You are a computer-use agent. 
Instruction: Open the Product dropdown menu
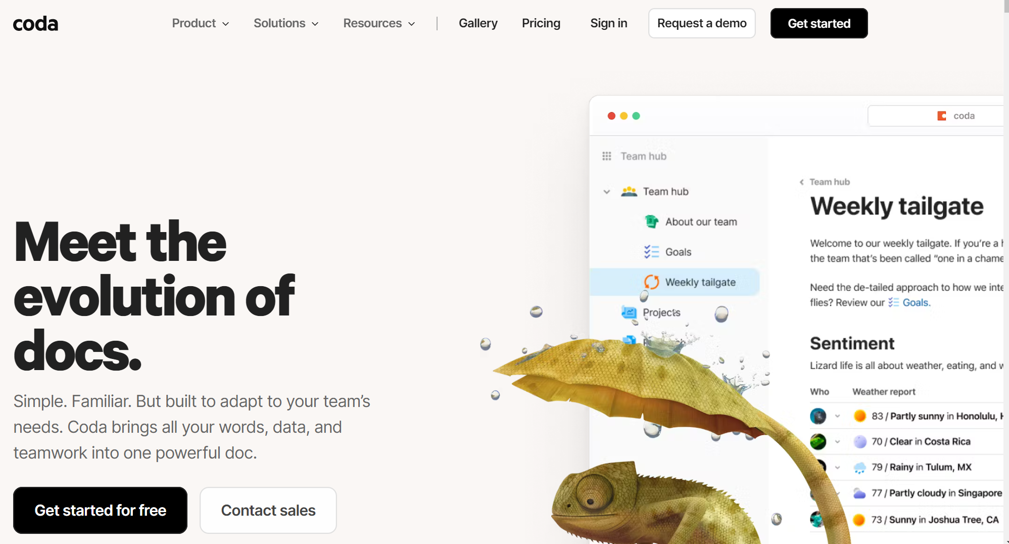201,23
